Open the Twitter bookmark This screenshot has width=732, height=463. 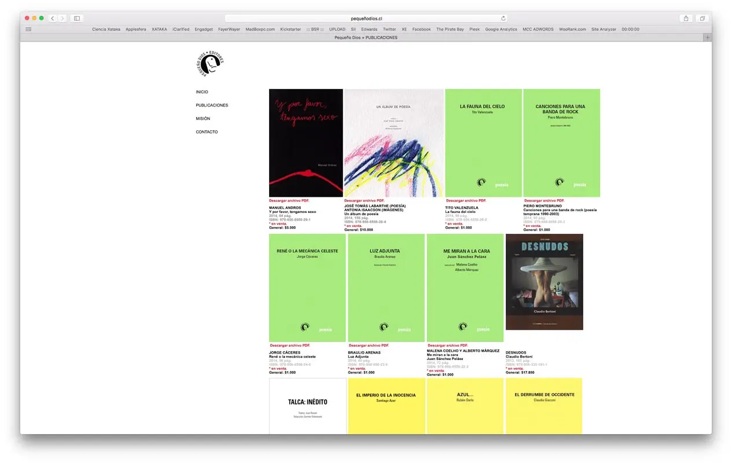389,29
